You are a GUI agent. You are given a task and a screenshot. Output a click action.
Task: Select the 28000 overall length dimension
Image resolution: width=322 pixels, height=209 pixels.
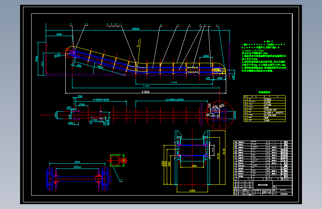pyautogui.click(x=136, y=29)
